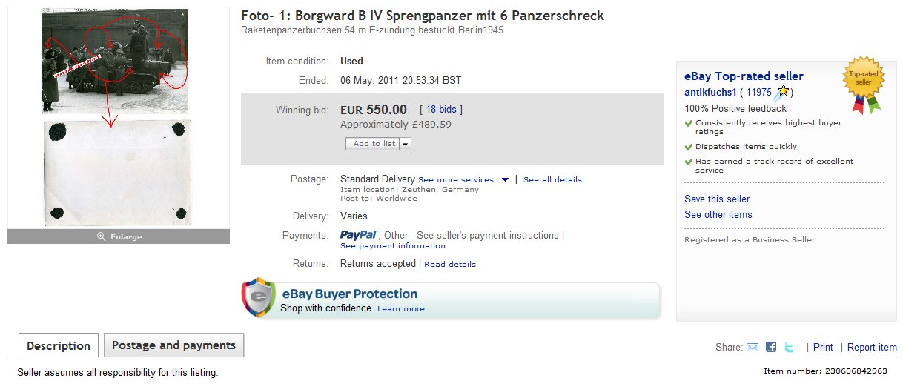The image size is (903, 384).
Task: Click the Enlarge magnifier icon
Action: (x=101, y=236)
